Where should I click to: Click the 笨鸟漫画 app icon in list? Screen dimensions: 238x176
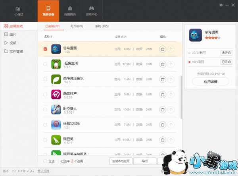pyautogui.click(x=56, y=49)
